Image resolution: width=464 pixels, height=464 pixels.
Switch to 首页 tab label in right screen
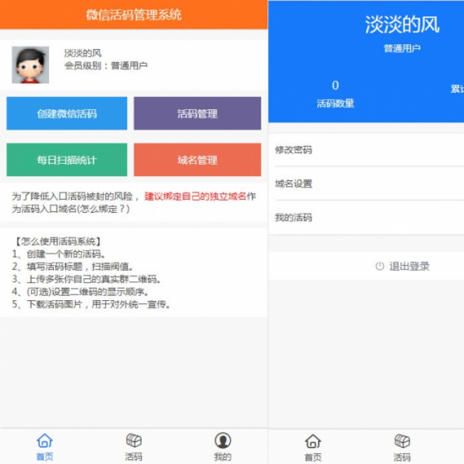(313, 457)
